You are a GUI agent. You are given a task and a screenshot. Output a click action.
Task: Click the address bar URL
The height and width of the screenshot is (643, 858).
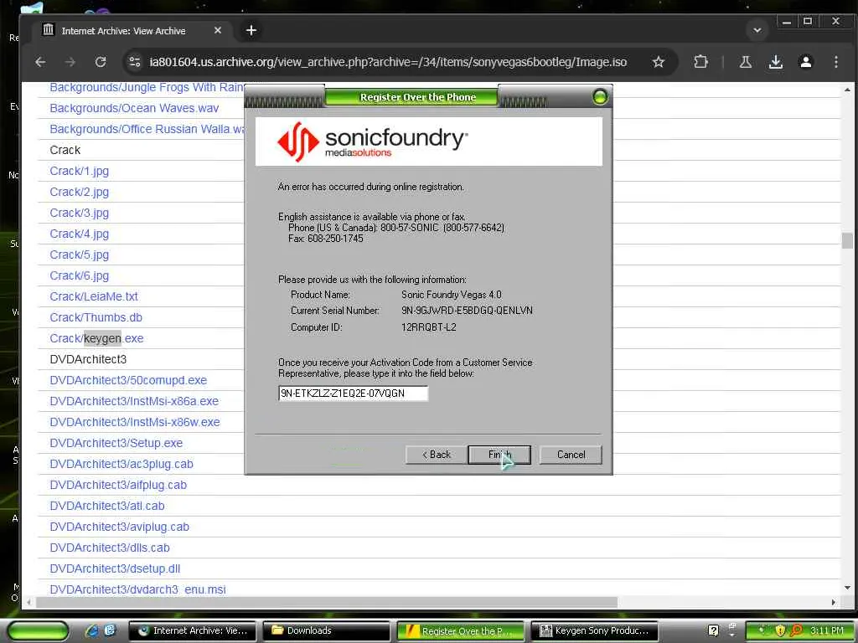click(x=388, y=62)
